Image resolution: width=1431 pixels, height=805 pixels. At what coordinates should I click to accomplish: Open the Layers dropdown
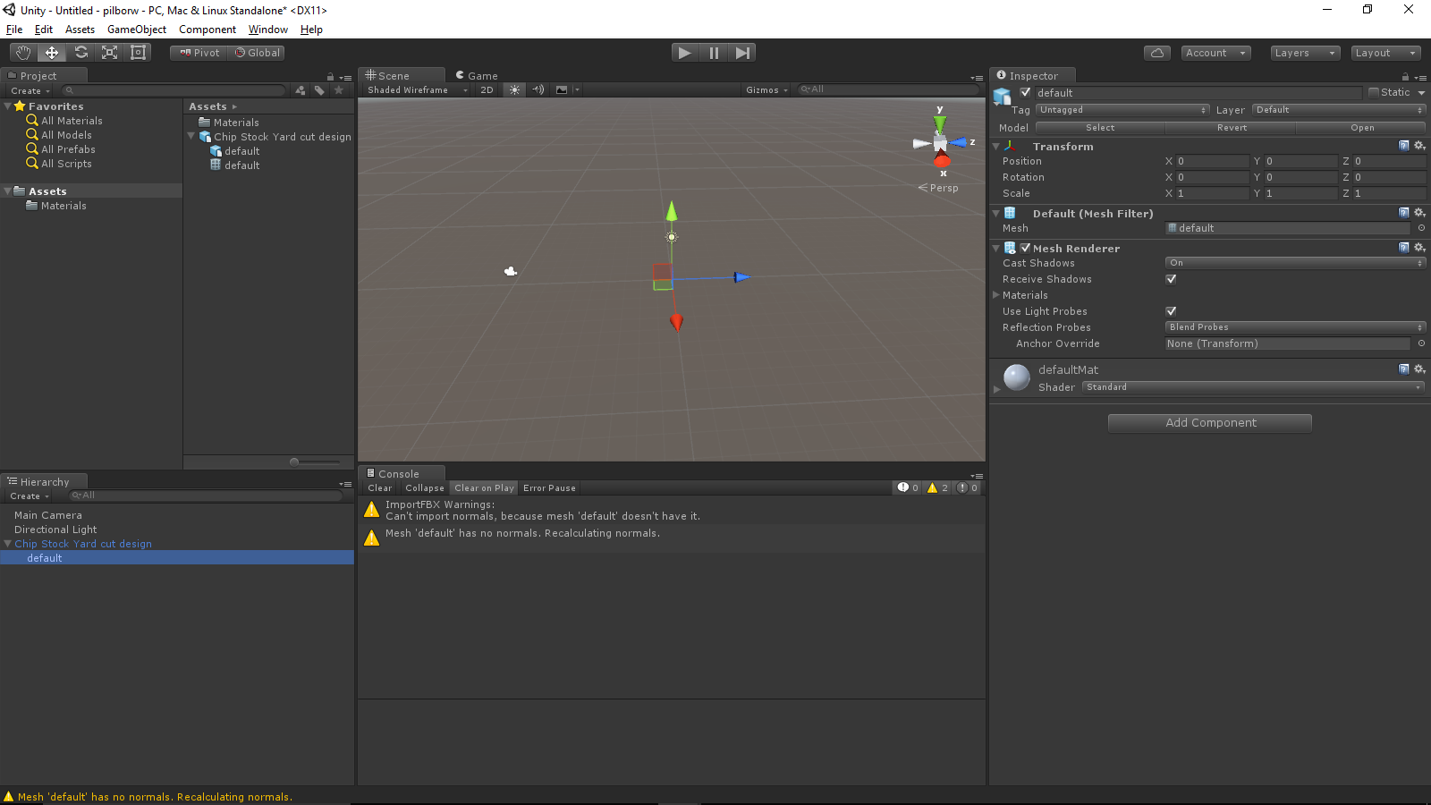coord(1305,53)
